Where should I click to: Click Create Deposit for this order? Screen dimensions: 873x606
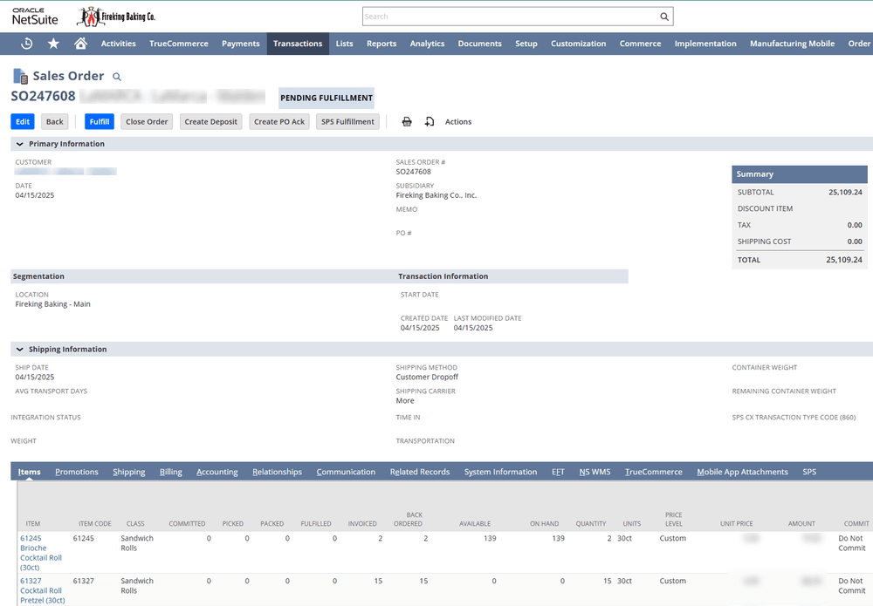(x=210, y=121)
